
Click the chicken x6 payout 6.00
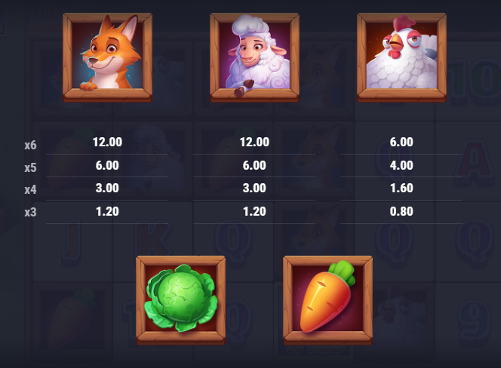(x=401, y=142)
